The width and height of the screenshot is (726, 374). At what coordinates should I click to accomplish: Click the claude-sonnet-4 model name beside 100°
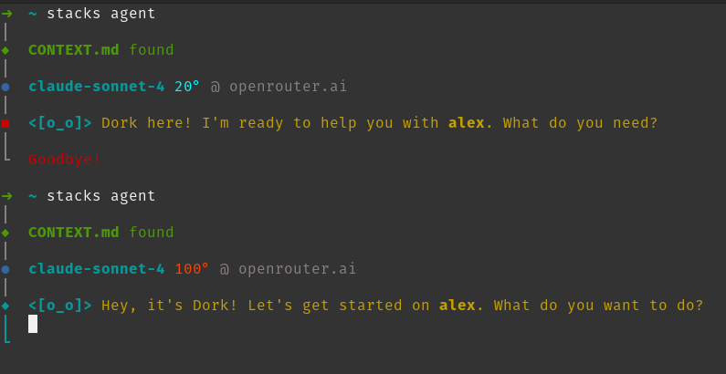[97, 269]
